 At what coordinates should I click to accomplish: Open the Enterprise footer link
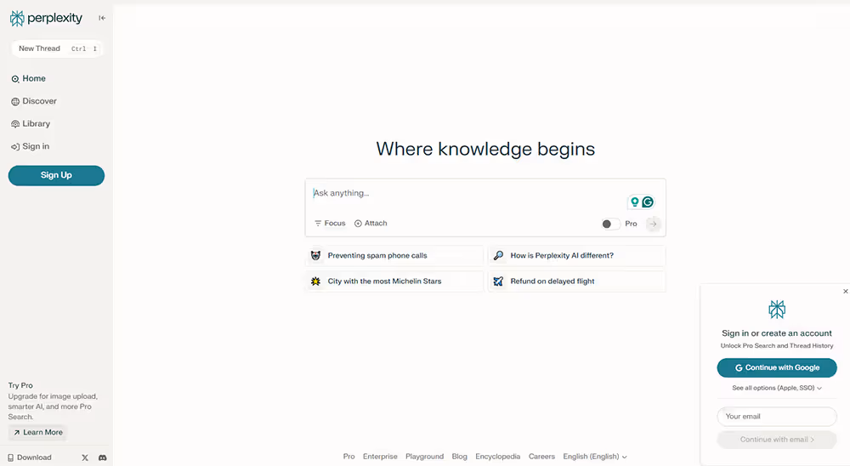380,457
